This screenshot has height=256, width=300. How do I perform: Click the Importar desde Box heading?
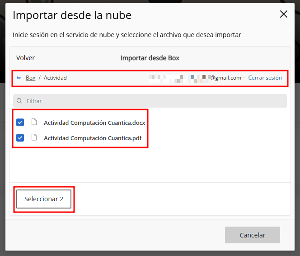[150, 58]
